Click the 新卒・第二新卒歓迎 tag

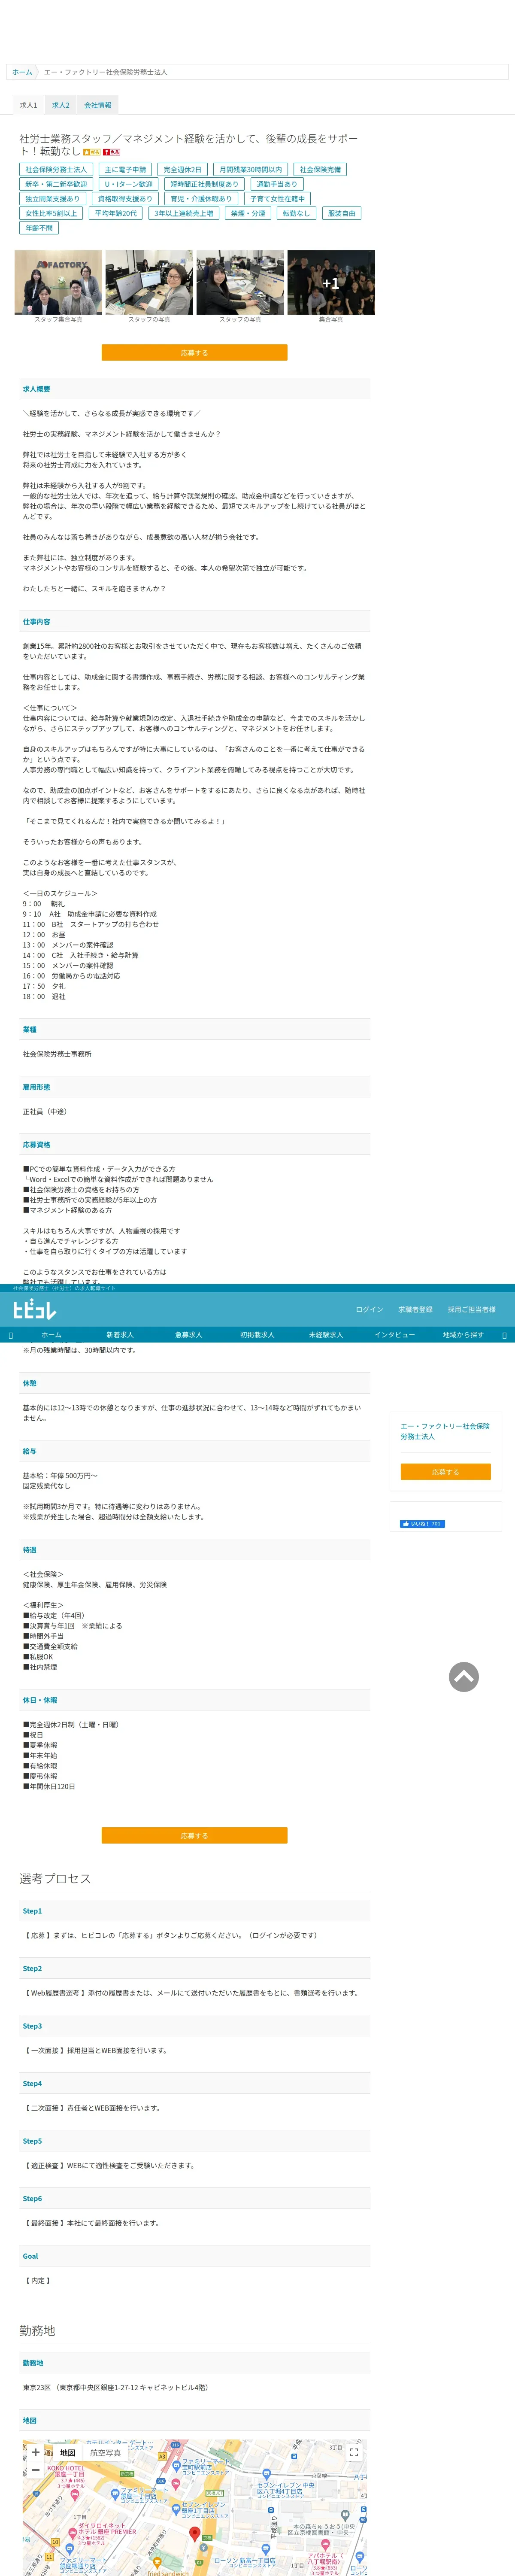click(x=56, y=184)
